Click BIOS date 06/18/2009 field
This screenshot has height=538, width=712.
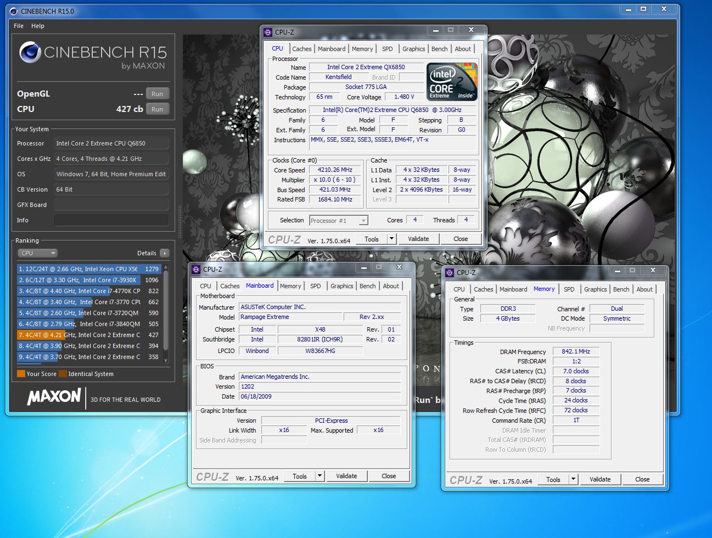coord(320,396)
